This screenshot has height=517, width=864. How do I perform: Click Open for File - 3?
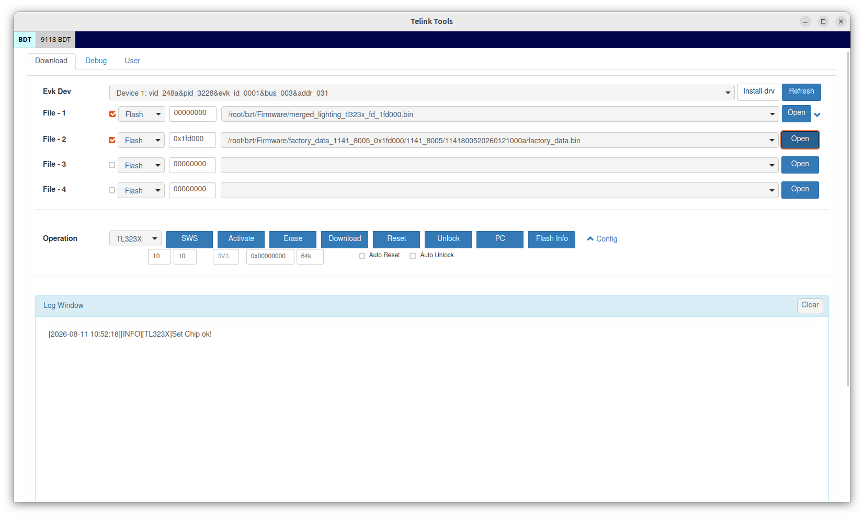800,165
